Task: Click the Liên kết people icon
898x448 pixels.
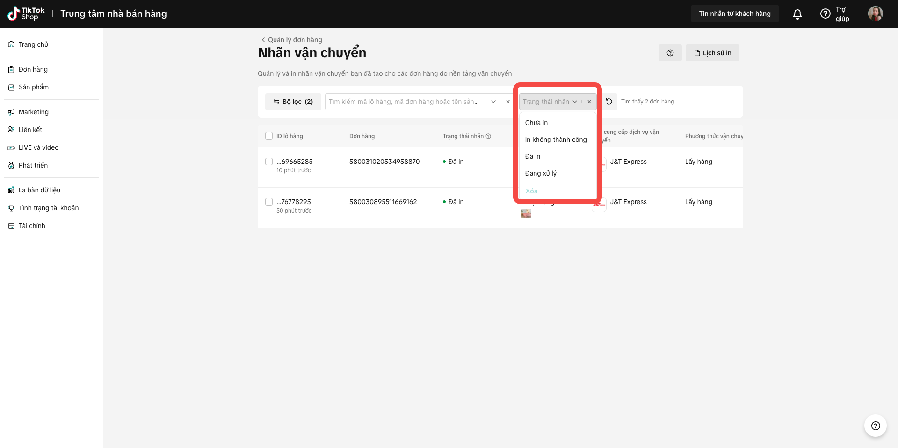Action: [11, 130]
